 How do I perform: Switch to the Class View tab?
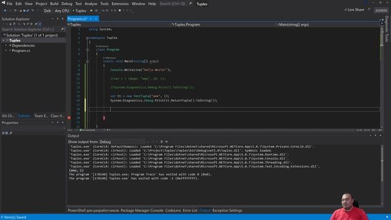pyautogui.click(x=57, y=116)
